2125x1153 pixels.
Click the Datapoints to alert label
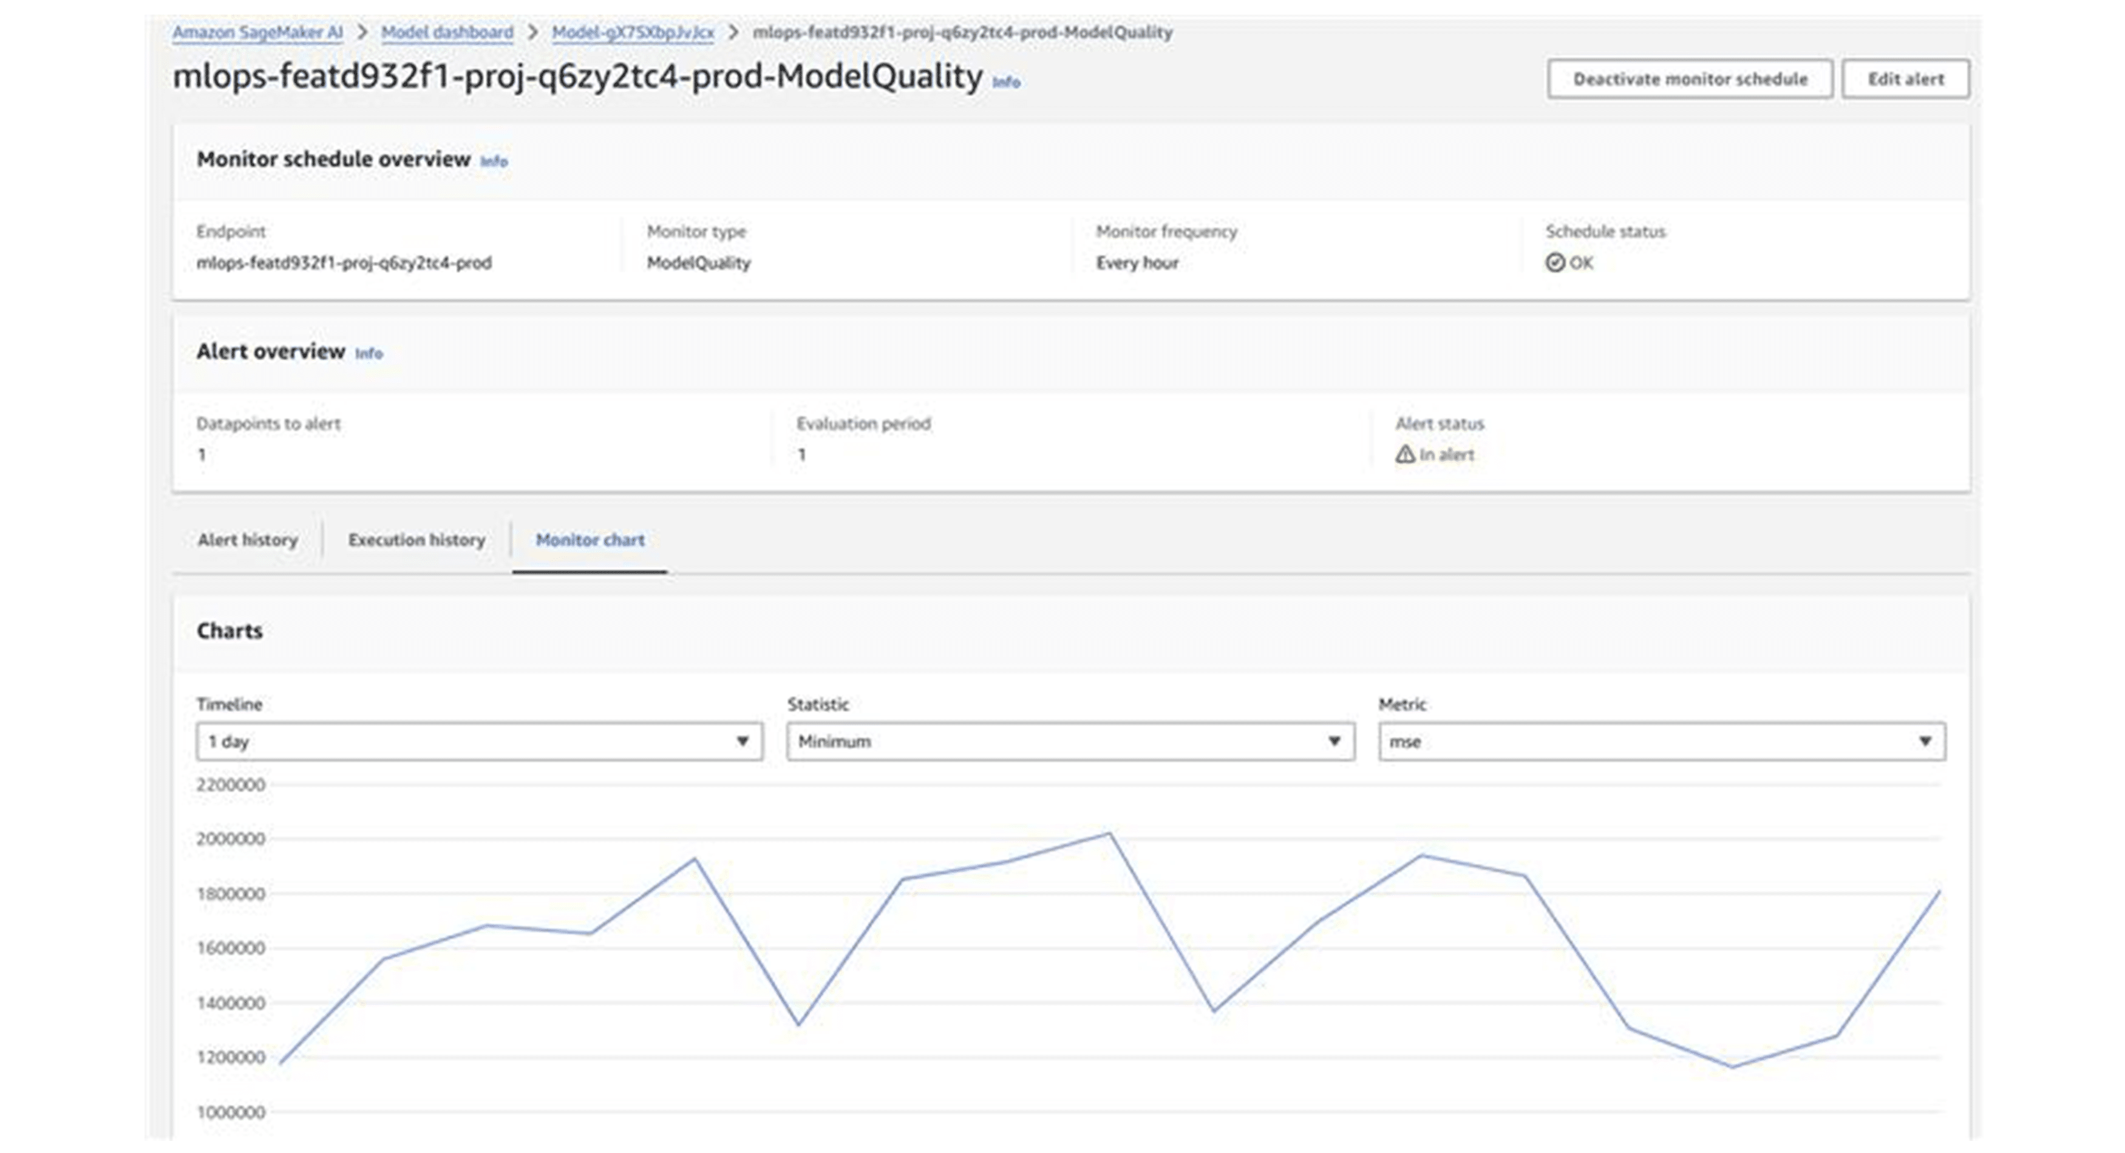[x=268, y=424]
